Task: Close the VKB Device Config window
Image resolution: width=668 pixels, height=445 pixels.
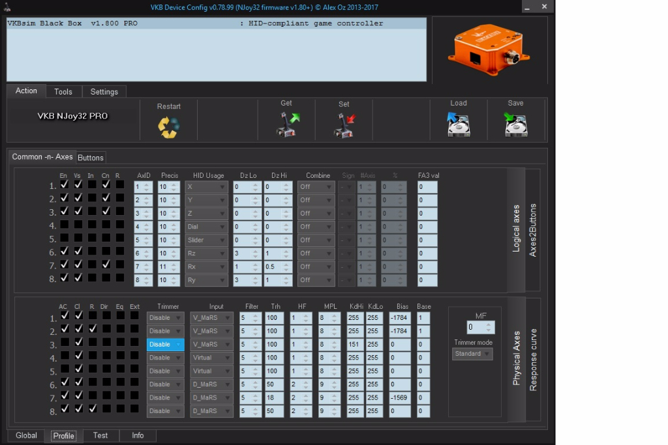Action: point(544,7)
